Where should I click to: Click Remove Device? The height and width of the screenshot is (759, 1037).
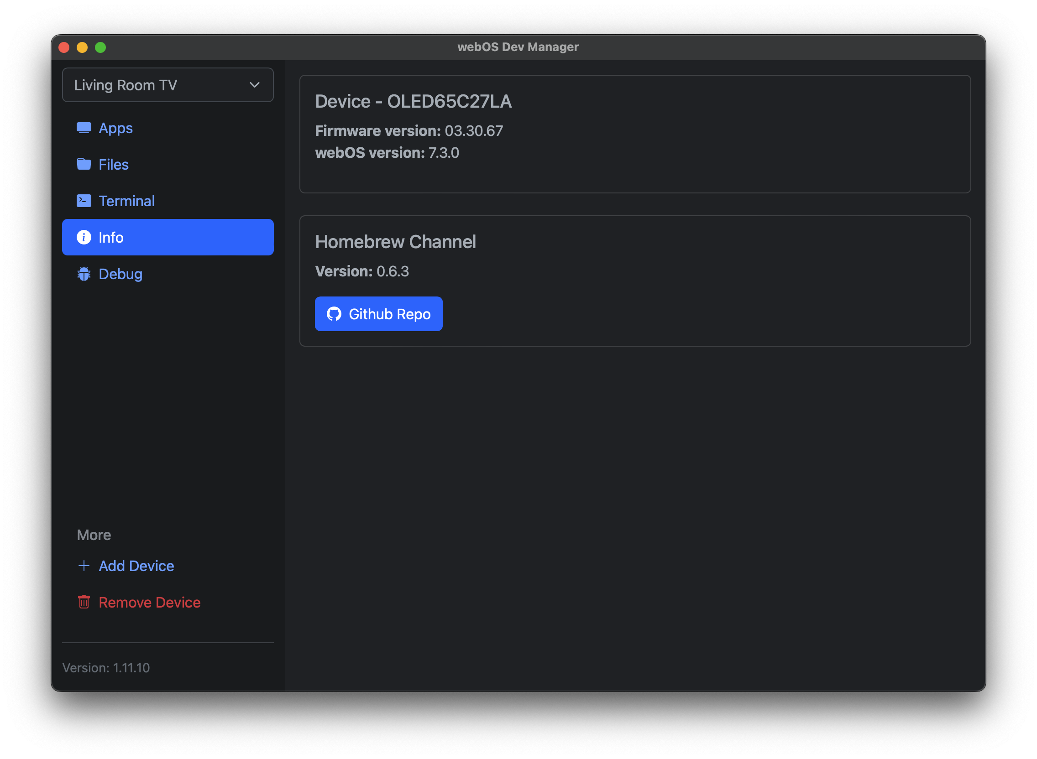(x=149, y=603)
